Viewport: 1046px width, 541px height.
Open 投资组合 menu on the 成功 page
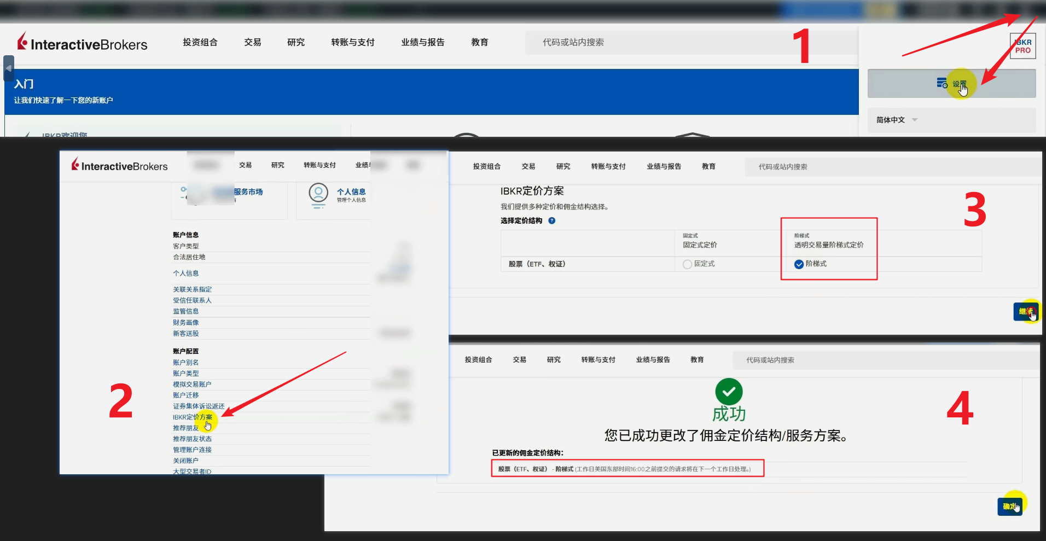[x=479, y=359]
